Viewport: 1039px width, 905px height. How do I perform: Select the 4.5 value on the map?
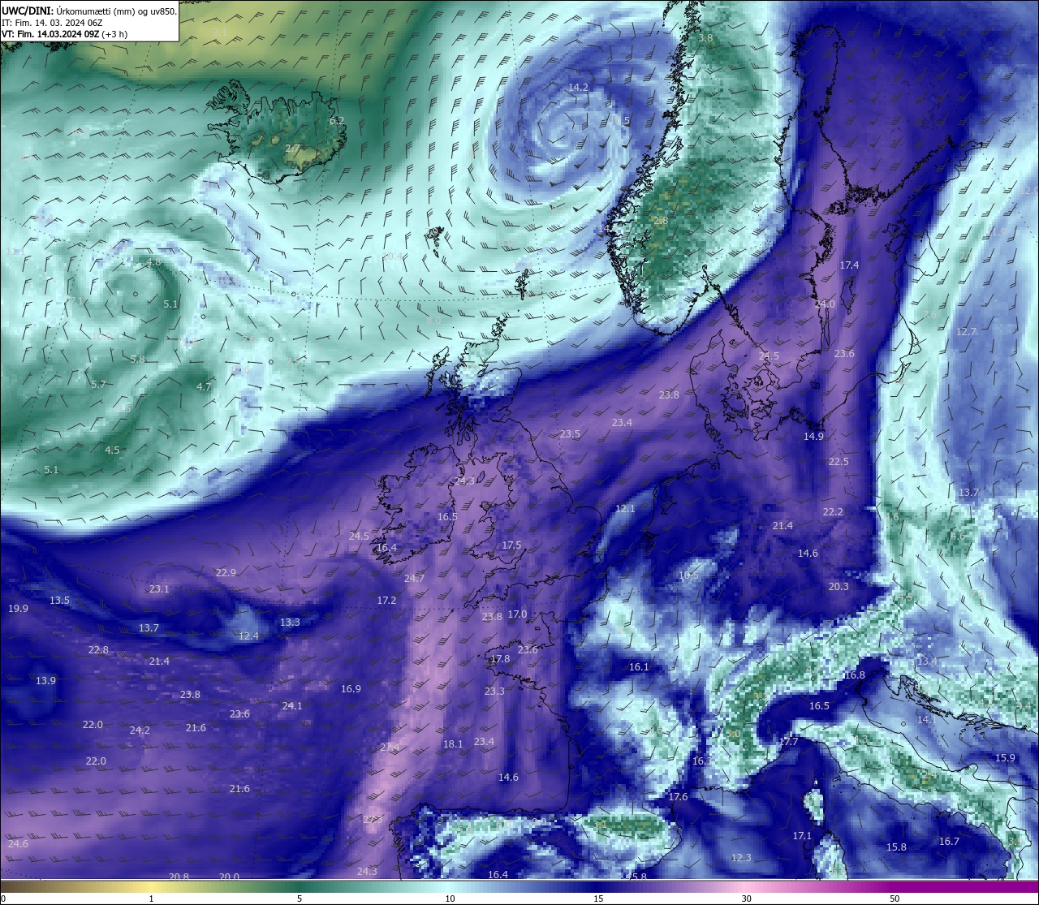112,450
